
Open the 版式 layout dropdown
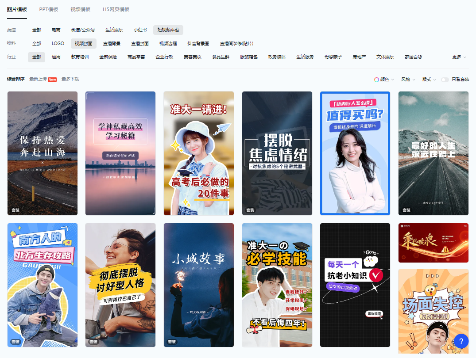(429, 80)
